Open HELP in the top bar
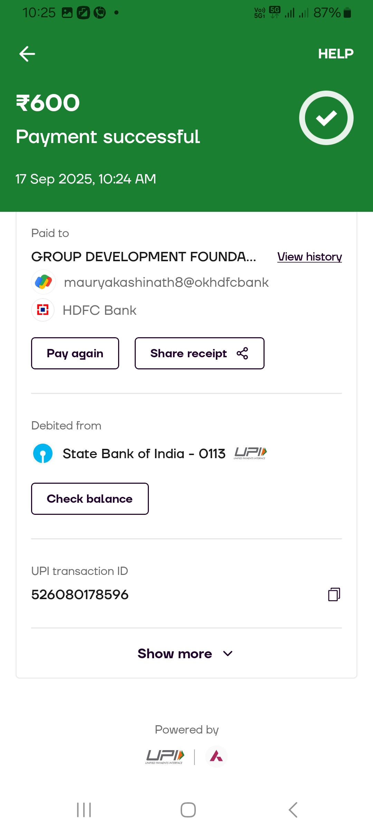Viewport: 373px width, 832px height. click(x=336, y=54)
